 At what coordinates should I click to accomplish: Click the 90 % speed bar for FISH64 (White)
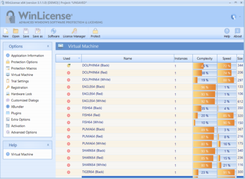(227, 123)
